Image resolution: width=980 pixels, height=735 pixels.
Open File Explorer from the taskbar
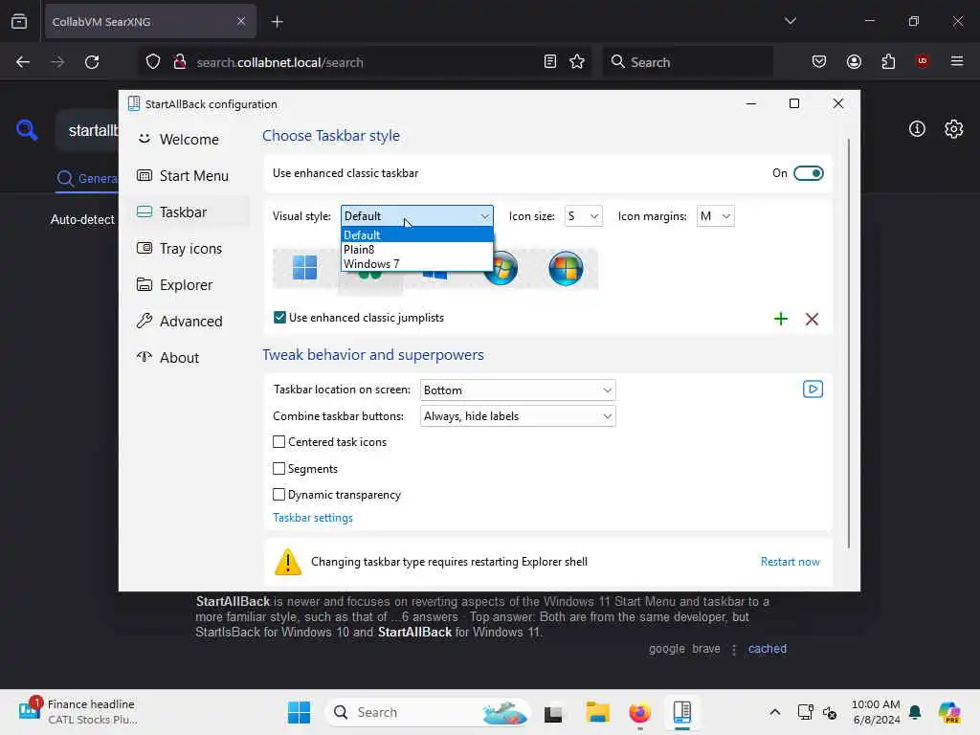pyautogui.click(x=597, y=712)
